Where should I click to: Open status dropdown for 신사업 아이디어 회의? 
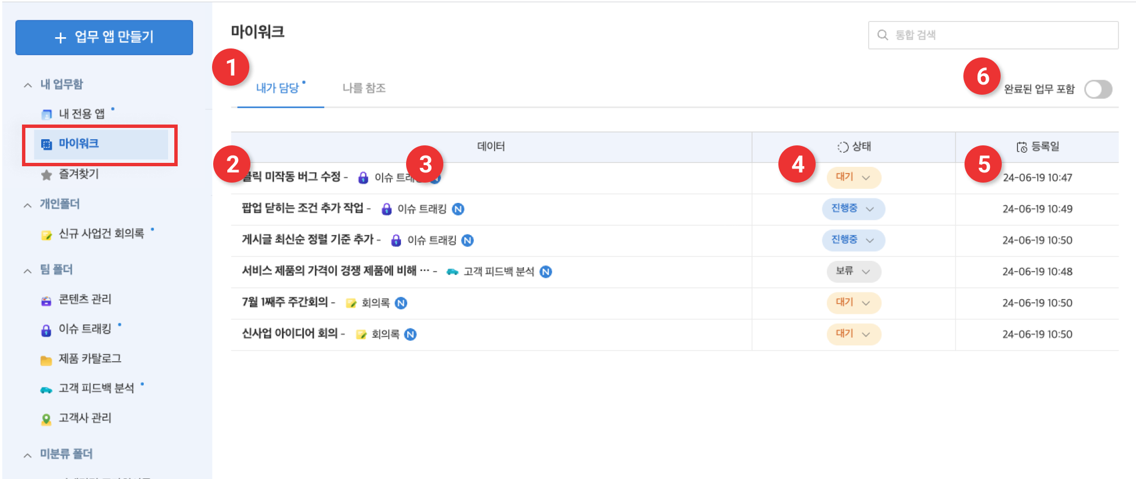coord(853,334)
